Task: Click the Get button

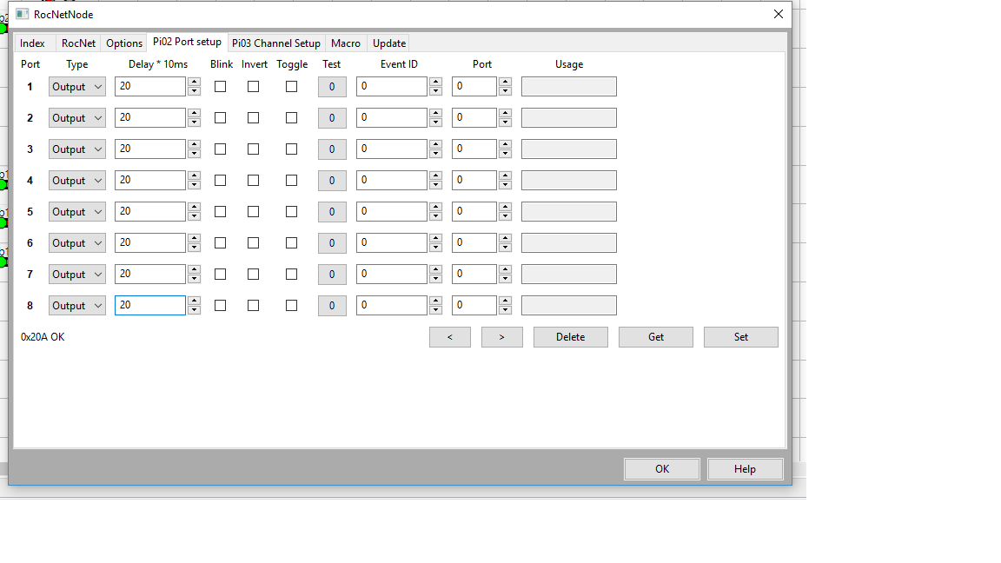Action: click(655, 337)
